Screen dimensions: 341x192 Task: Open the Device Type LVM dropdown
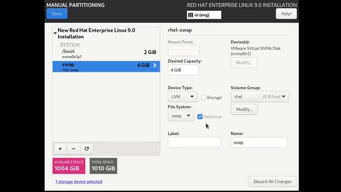[183, 97]
